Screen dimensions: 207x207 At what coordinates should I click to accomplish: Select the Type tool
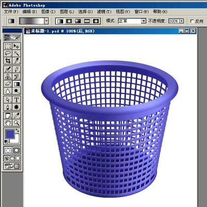[x=17, y=100]
